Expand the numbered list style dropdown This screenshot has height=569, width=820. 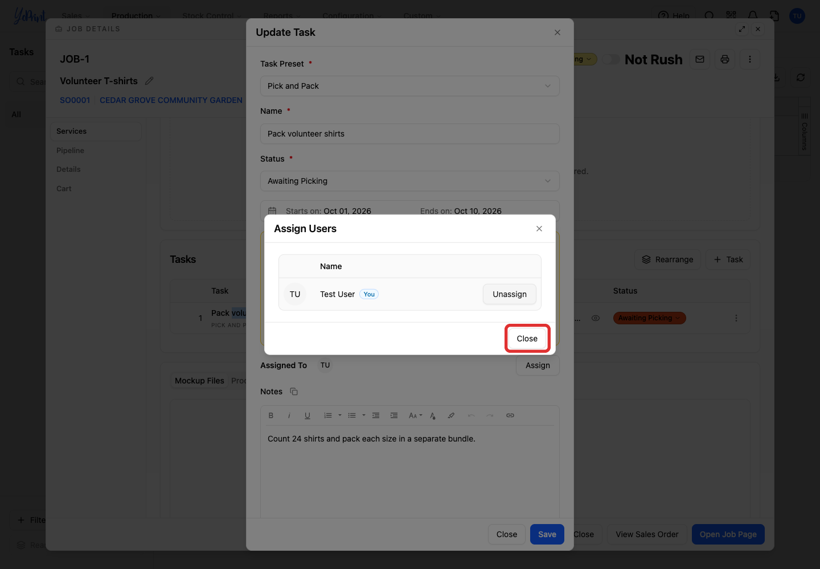340,415
